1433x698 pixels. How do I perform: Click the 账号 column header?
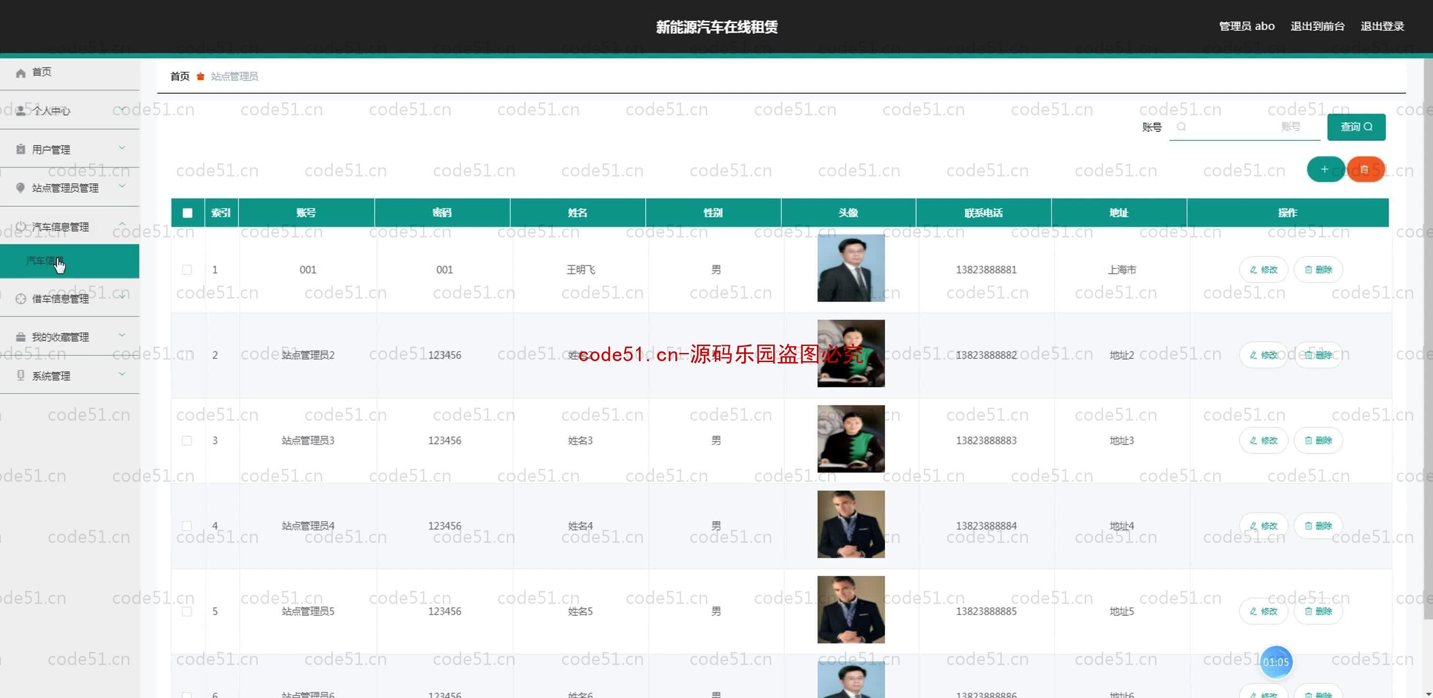[x=306, y=213]
